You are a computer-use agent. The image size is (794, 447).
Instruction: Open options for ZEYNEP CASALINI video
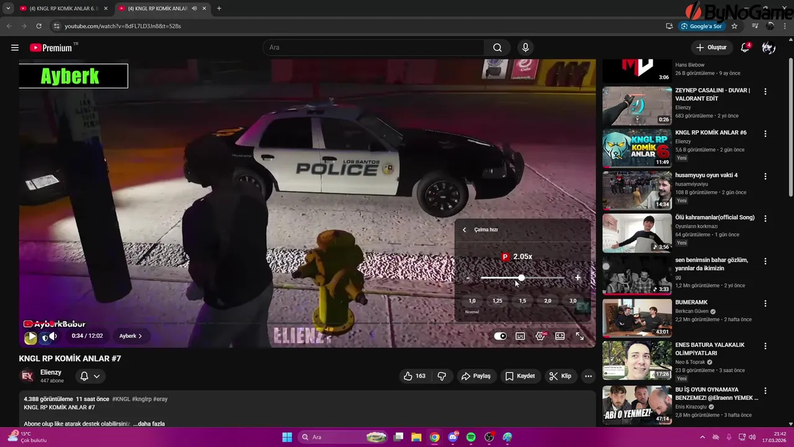[765, 91]
